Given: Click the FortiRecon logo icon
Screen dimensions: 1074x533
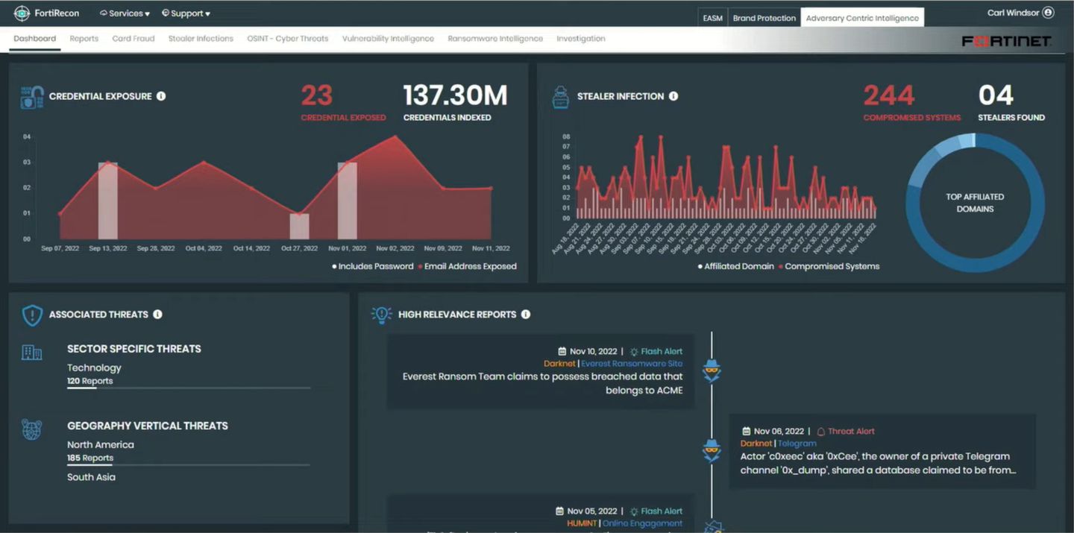Looking at the screenshot, I should point(22,13).
